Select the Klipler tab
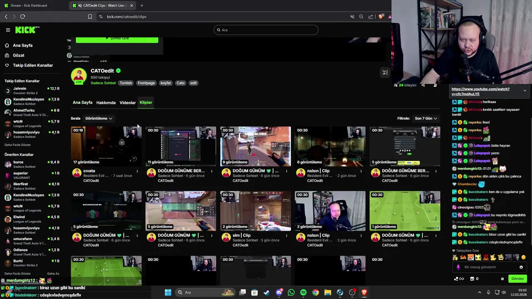Viewport: 532px width, 299px height. pyautogui.click(x=146, y=103)
